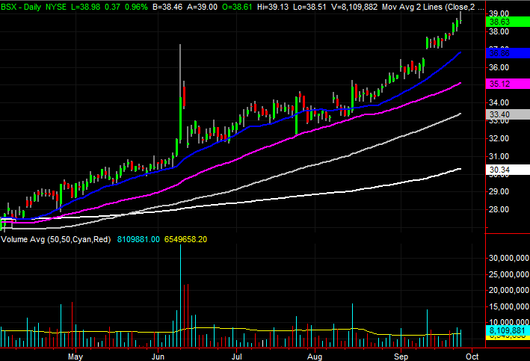Click the white 30.34 moving average tag

click(508, 170)
